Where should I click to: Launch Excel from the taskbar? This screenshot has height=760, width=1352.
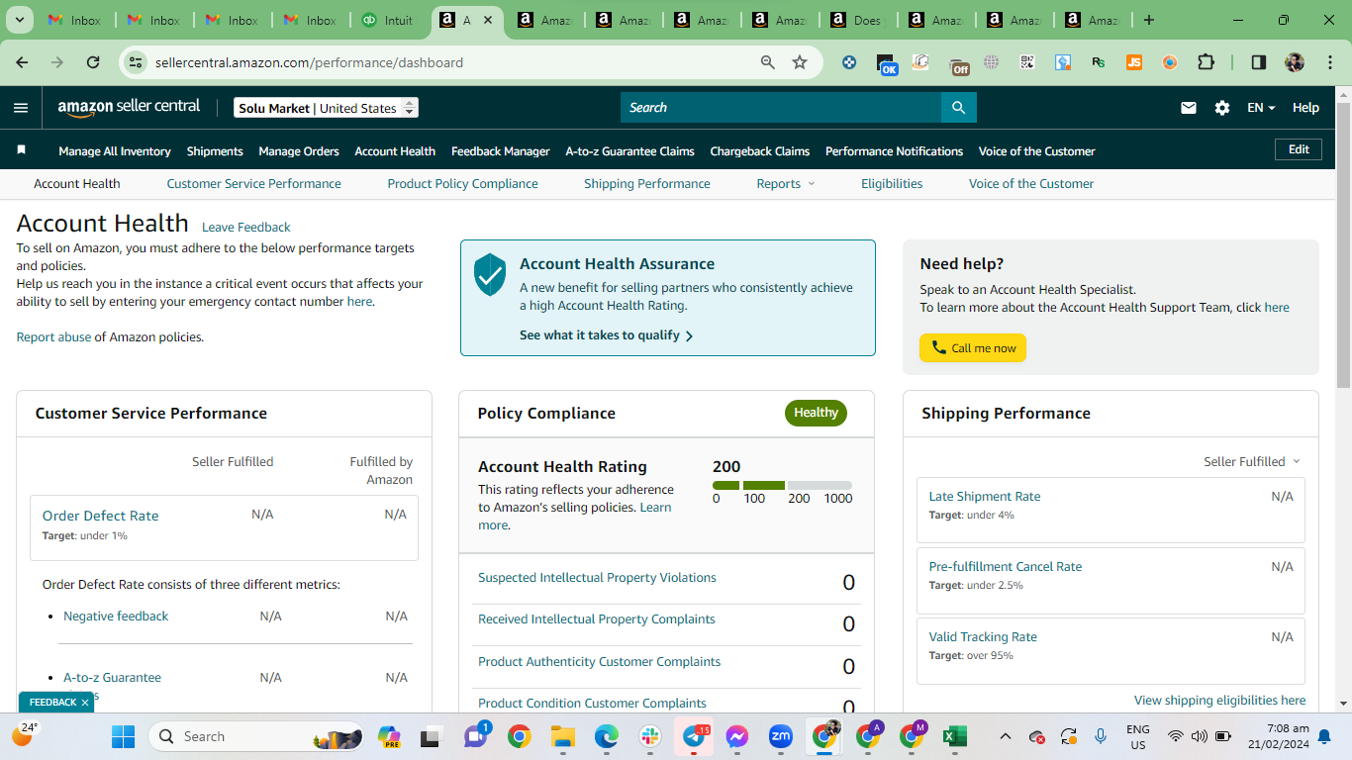coord(954,736)
